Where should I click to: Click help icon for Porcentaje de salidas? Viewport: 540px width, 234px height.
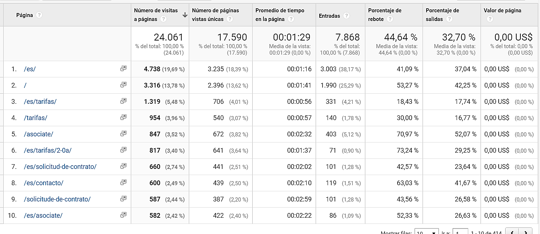tap(449, 19)
